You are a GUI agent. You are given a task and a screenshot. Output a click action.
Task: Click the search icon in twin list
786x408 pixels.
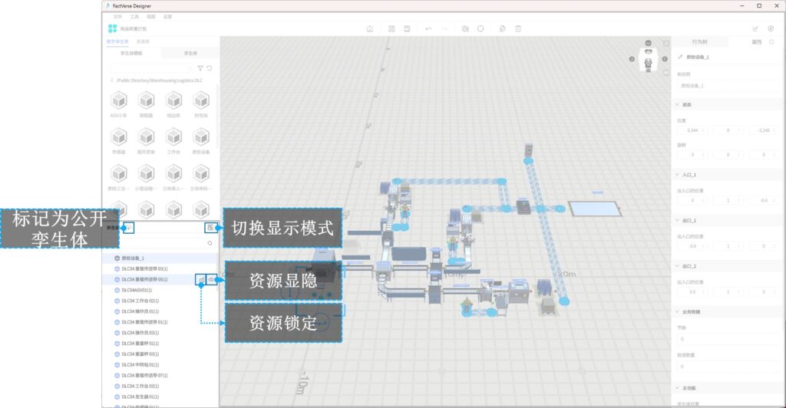pyautogui.click(x=210, y=242)
